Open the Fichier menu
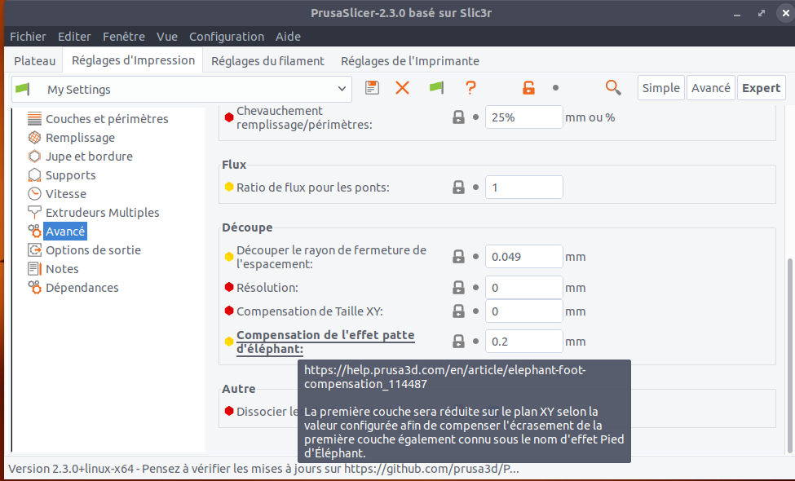The image size is (795, 481). (x=28, y=37)
